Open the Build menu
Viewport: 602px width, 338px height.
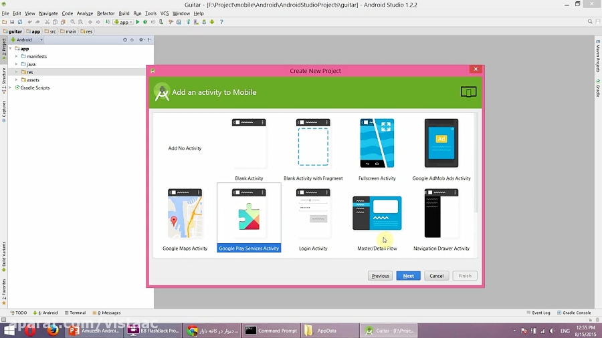124,13
